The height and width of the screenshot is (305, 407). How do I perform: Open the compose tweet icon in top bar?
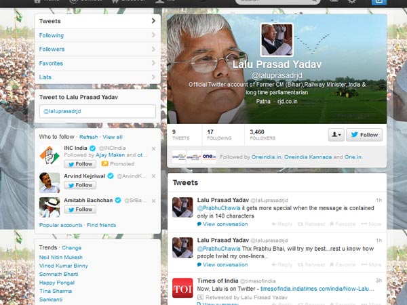(378, 2)
